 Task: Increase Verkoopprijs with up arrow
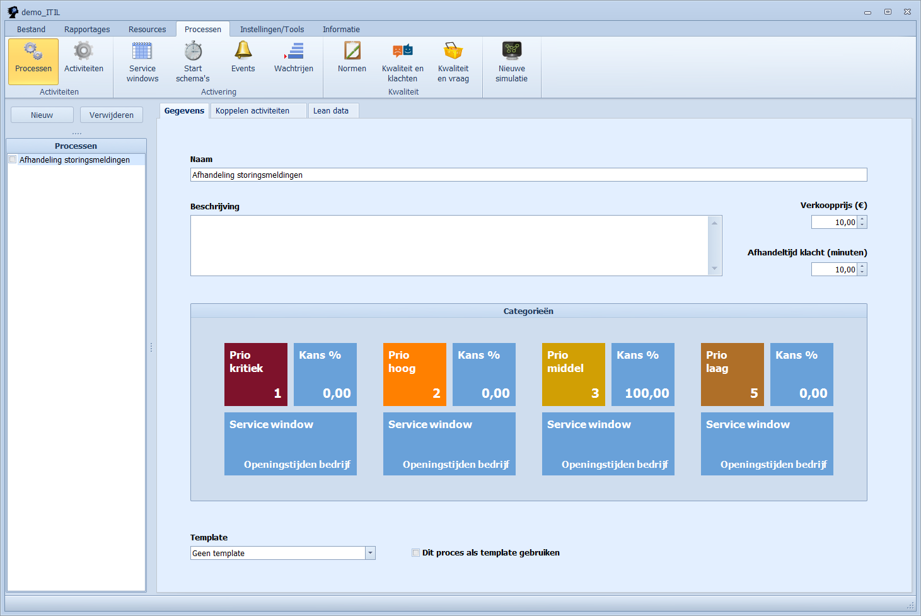(x=862, y=219)
